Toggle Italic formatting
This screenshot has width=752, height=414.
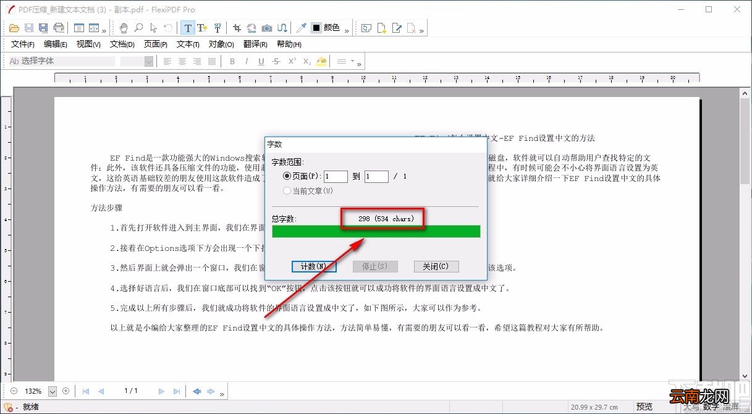(x=247, y=61)
